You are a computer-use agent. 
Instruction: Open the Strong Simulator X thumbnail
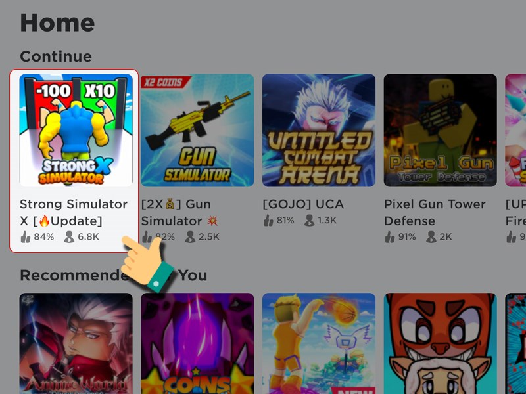tap(76, 130)
